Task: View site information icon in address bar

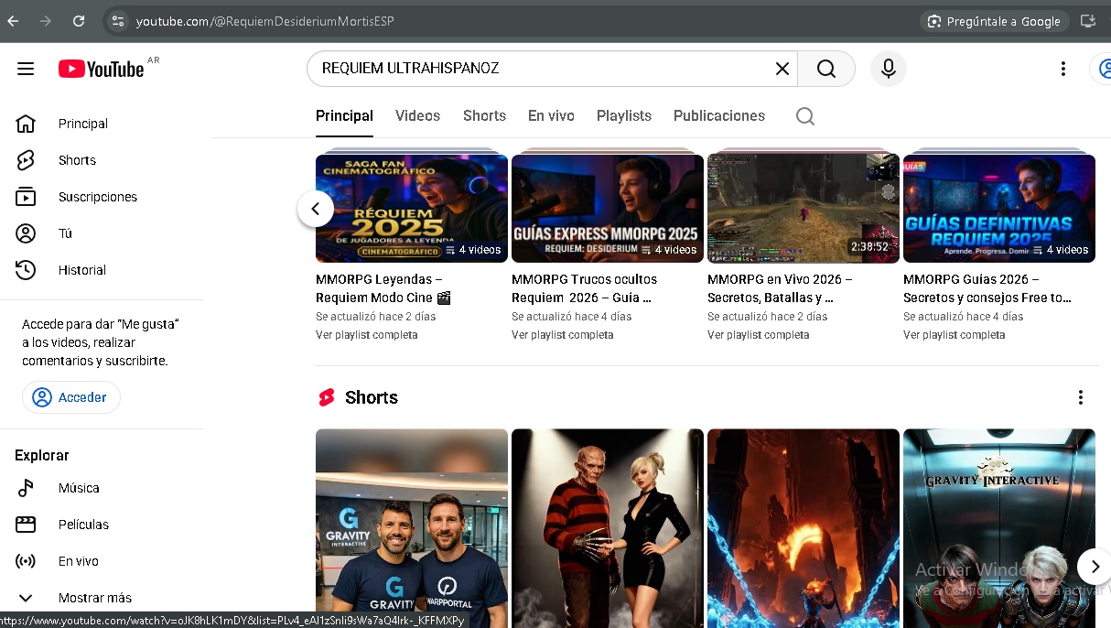Action: click(x=116, y=21)
